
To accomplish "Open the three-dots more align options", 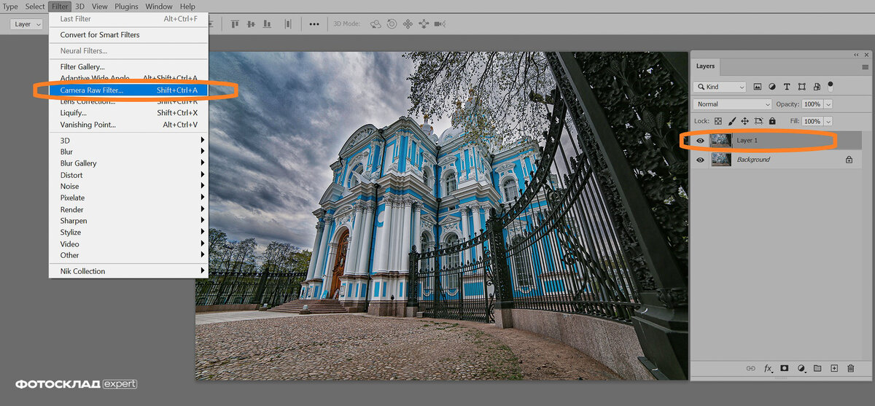I will point(314,24).
